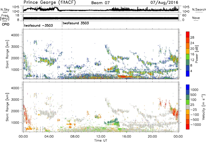Click power colorbar tick label '28'
The height and width of the screenshot is (142, 206).
tap(192, 37)
